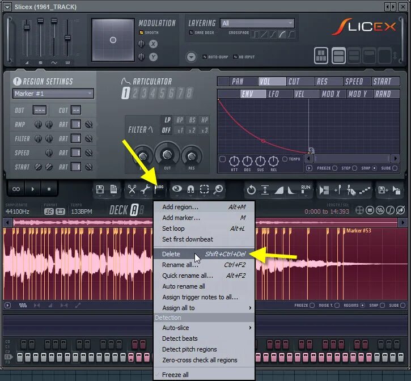Viewport: 411px width, 381px height.
Task: Open the wrench Tools menu icon
Action: [x=145, y=189]
